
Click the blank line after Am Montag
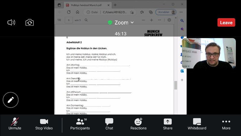coord(105,65)
